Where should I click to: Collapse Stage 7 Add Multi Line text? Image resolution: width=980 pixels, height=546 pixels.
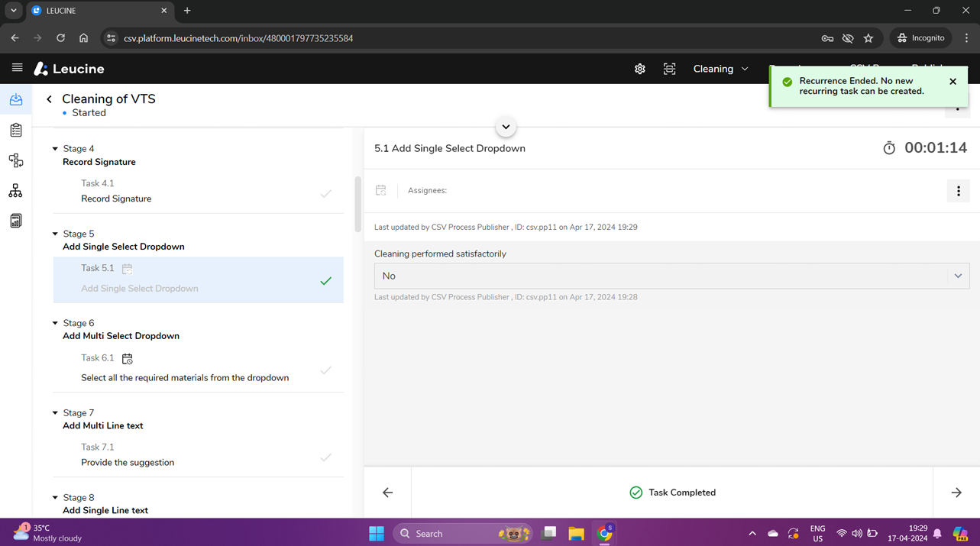coord(55,412)
